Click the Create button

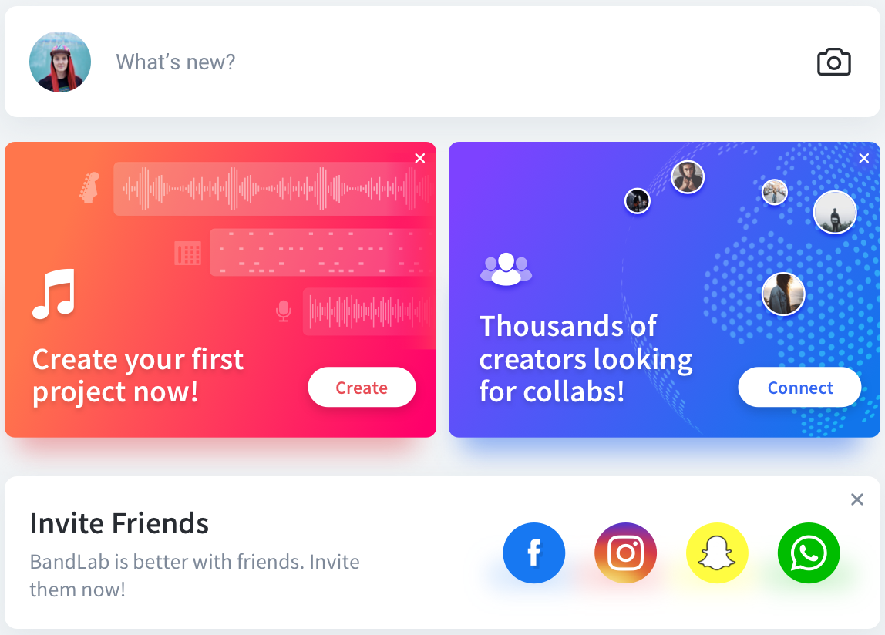(x=362, y=387)
